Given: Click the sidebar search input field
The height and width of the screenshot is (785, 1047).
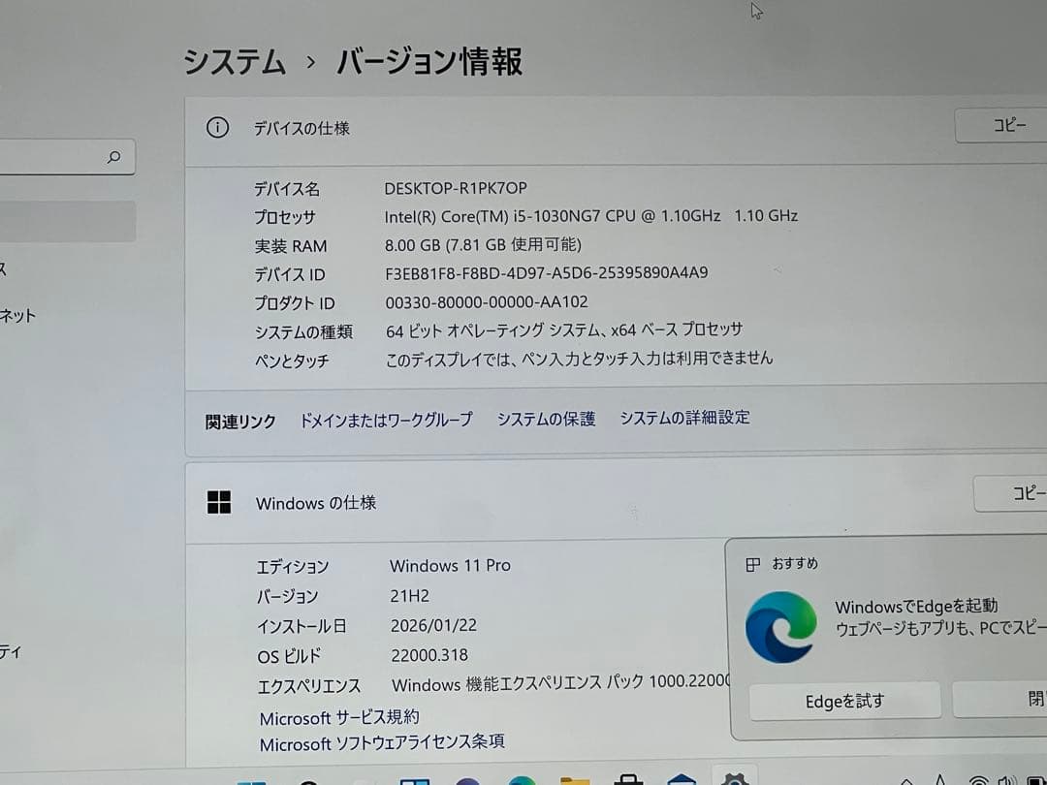Looking at the screenshot, I should [x=58, y=157].
